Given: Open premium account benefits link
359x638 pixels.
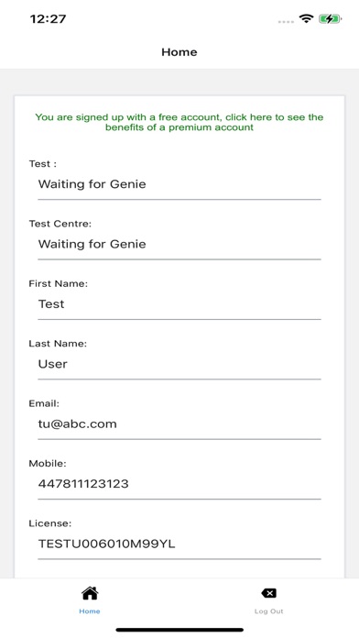Looking at the screenshot, I should pyautogui.click(x=179, y=122).
